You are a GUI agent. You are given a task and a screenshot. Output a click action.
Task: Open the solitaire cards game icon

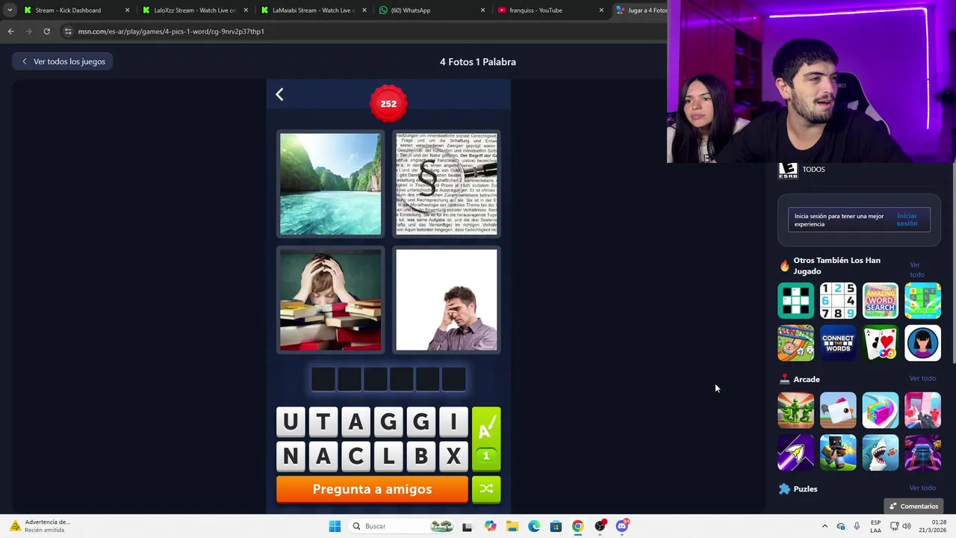coord(881,343)
